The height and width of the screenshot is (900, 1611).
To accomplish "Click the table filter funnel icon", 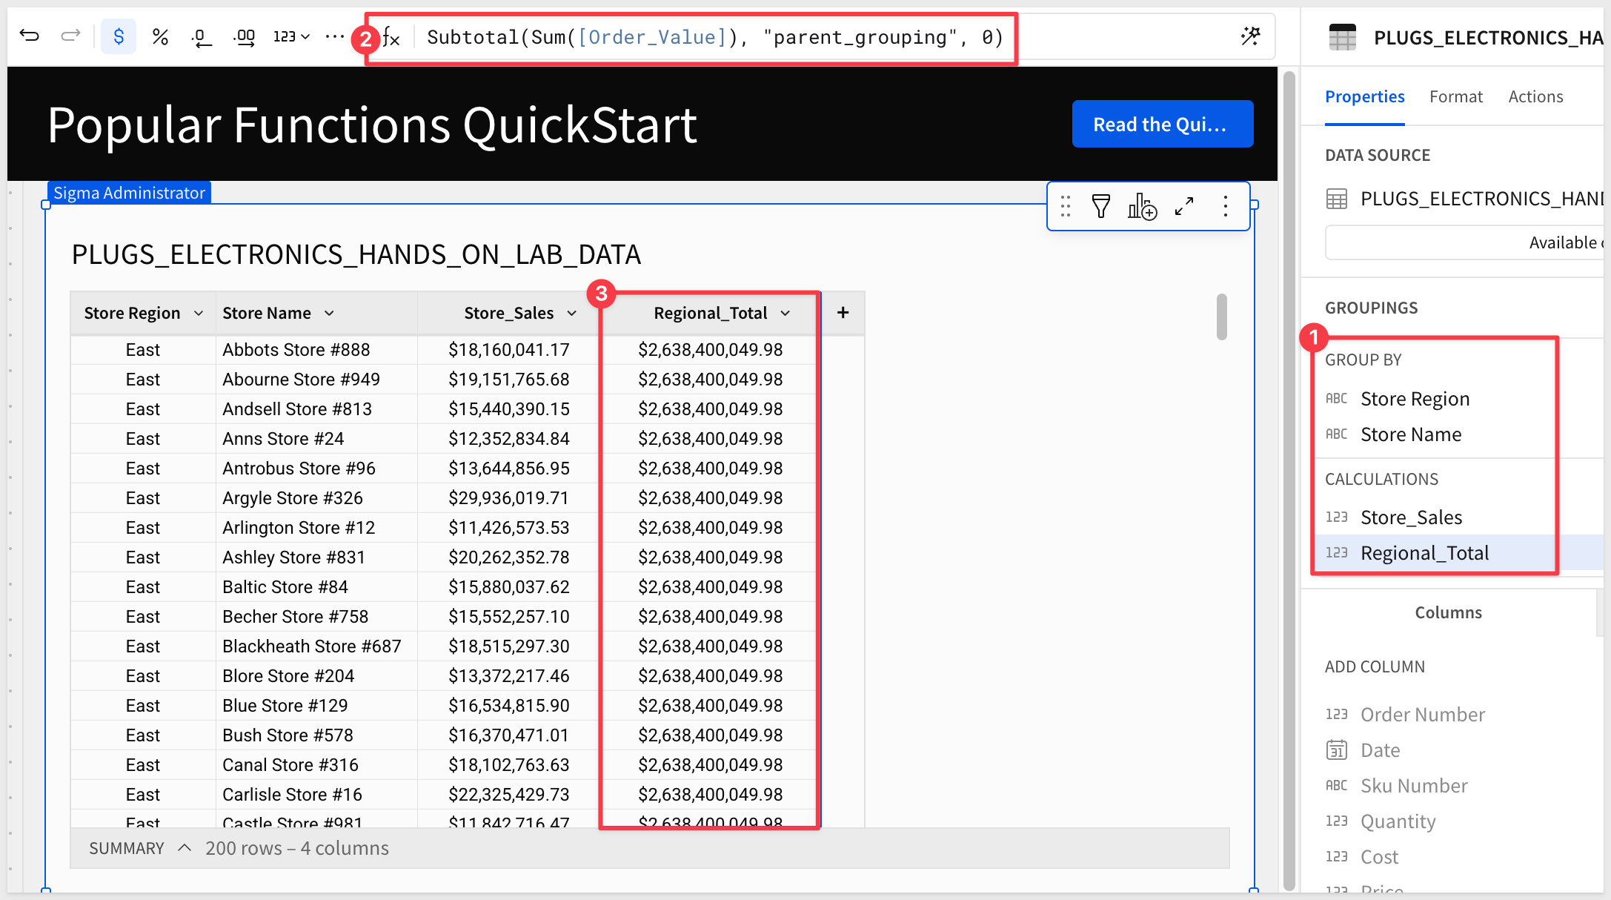I will (x=1101, y=206).
